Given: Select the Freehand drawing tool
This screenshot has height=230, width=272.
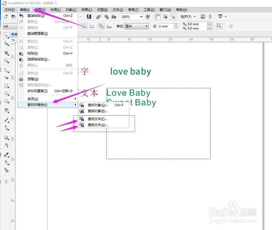Looking at the screenshot, I should 7,70.
